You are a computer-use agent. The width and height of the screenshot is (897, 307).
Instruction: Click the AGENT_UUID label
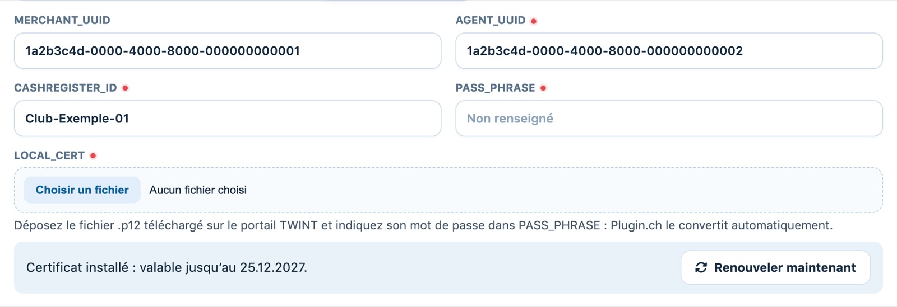coord(491,20)
